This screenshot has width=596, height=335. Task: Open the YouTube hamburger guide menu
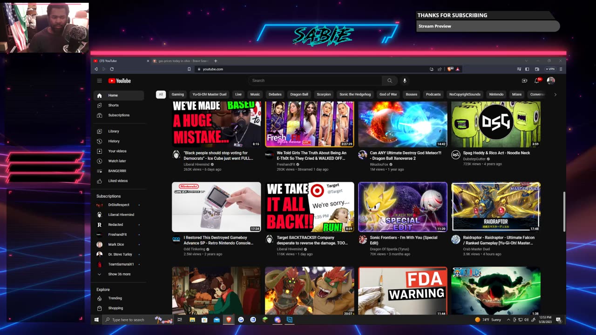click(x=99, y=80)
